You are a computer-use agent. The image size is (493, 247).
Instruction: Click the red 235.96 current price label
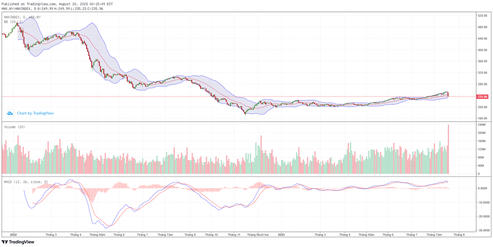tap(482, 97)
